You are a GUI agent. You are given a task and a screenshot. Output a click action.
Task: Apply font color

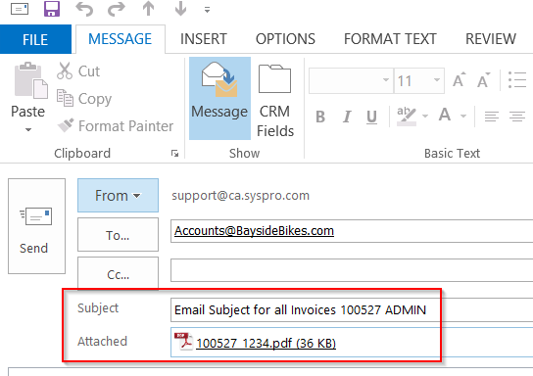(x=445, y=116)
